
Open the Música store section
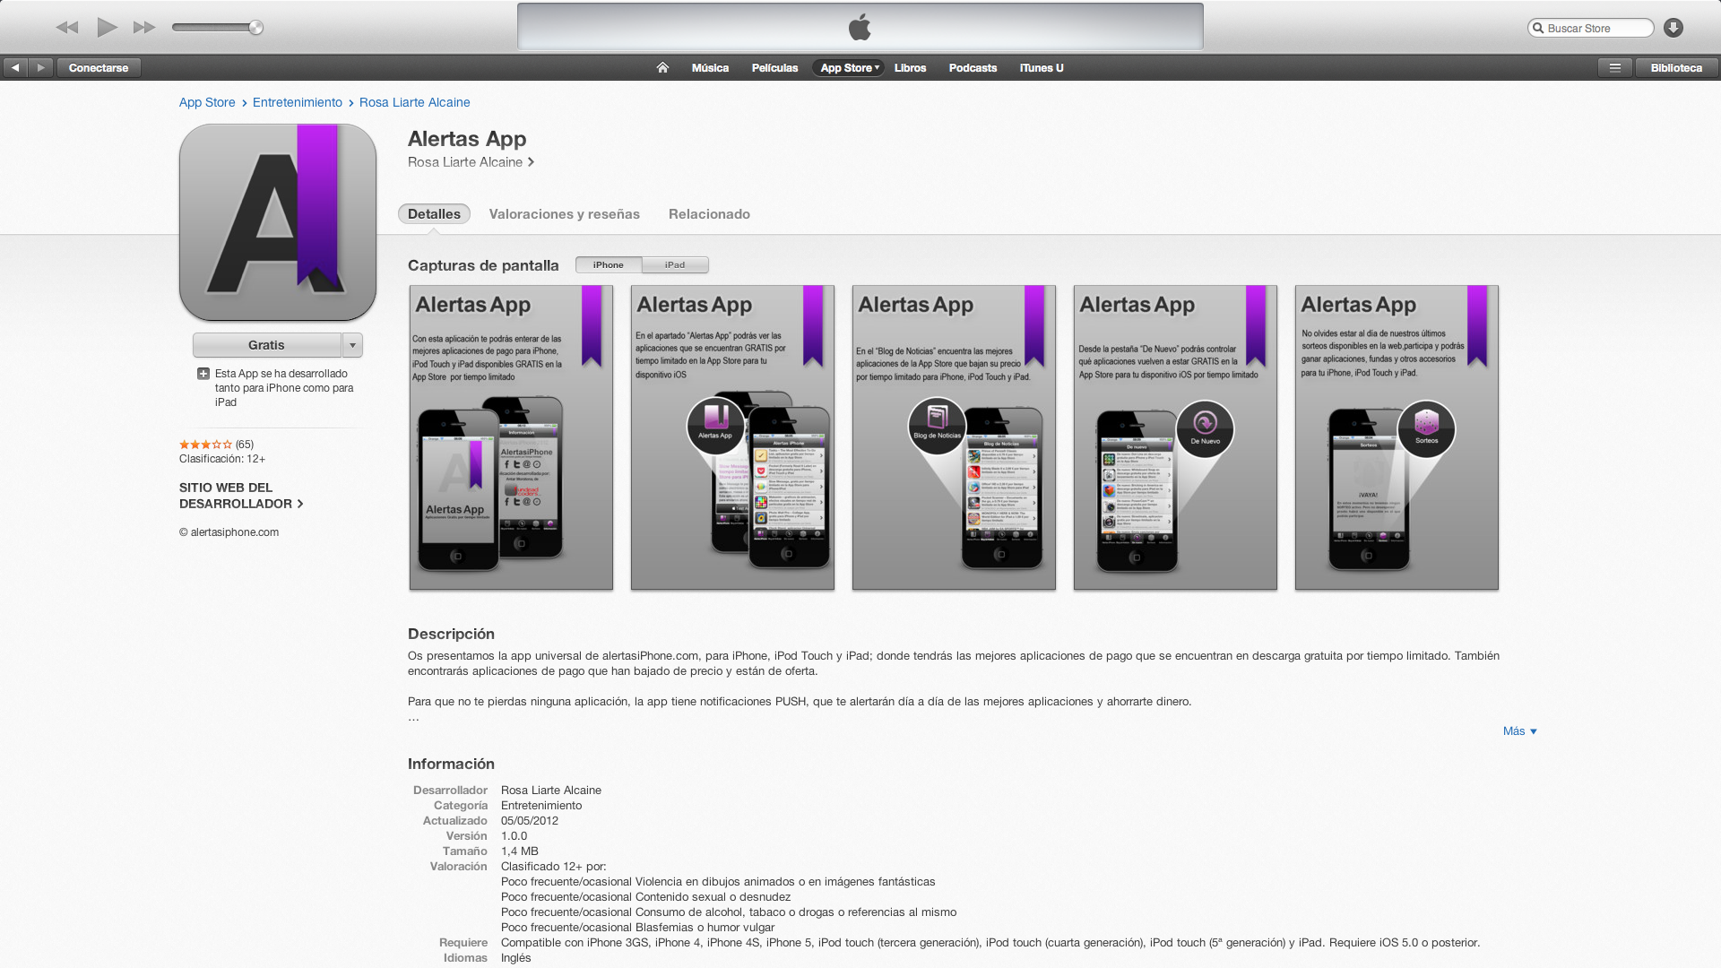pyautogui.click(x=710, y=67)
